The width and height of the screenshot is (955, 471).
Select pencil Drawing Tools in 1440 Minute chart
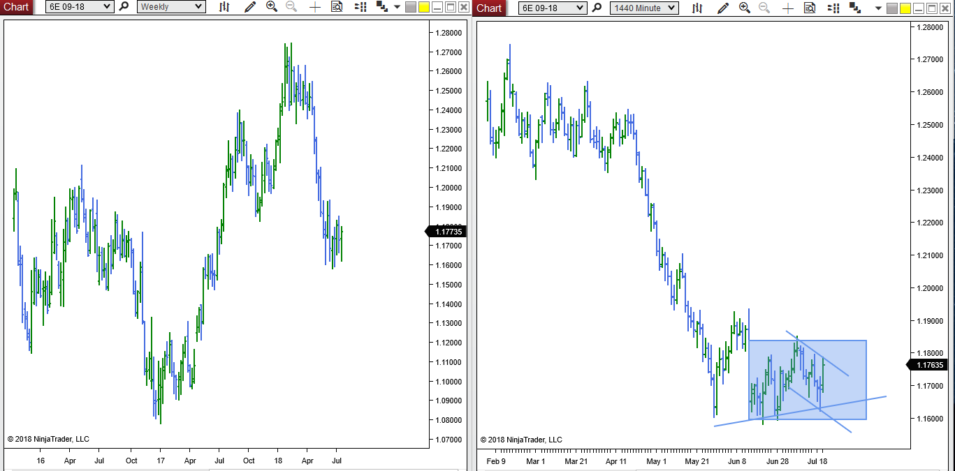723,8
